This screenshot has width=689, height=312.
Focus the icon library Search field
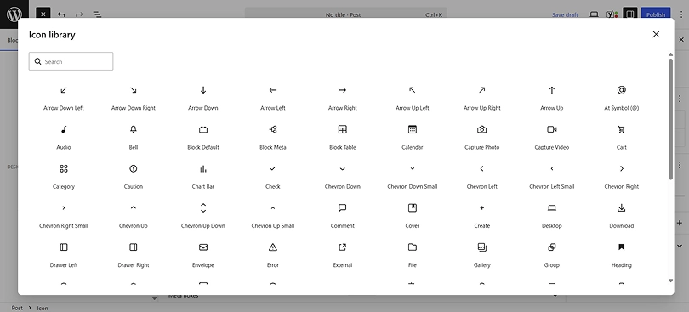click(x=71, y=61)
